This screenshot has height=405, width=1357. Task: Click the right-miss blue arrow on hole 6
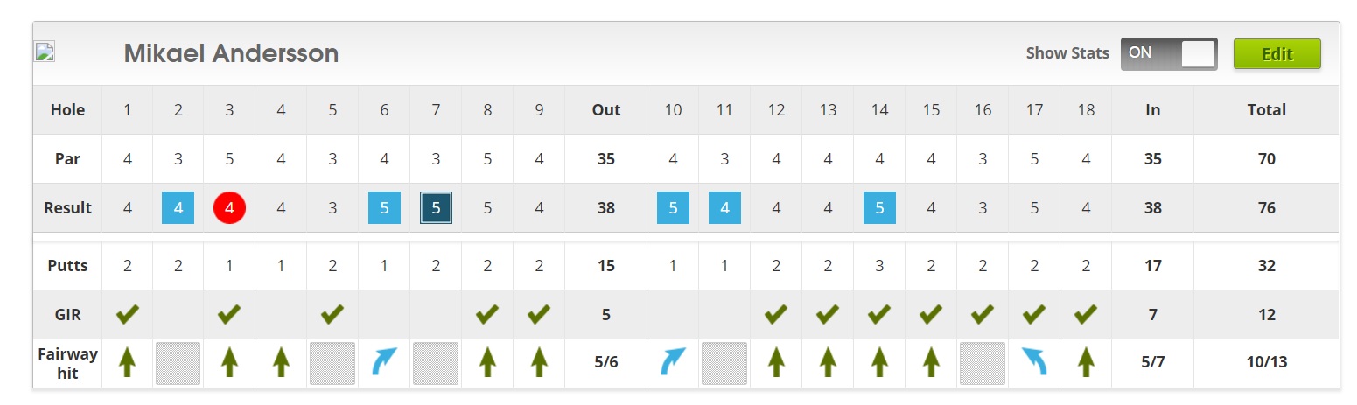click(384, 362)
